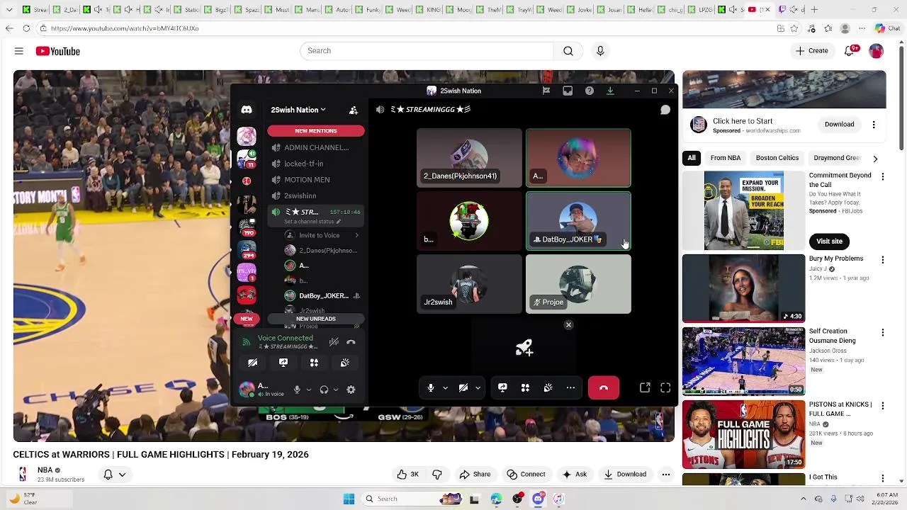Open mic device arrow in Discord user panel
Image resolution: width=907 pixels, height=510 pixels.
308,390
